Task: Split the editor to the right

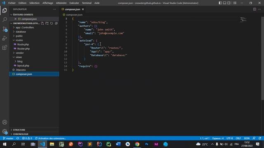Action: [x=255, y=9]
